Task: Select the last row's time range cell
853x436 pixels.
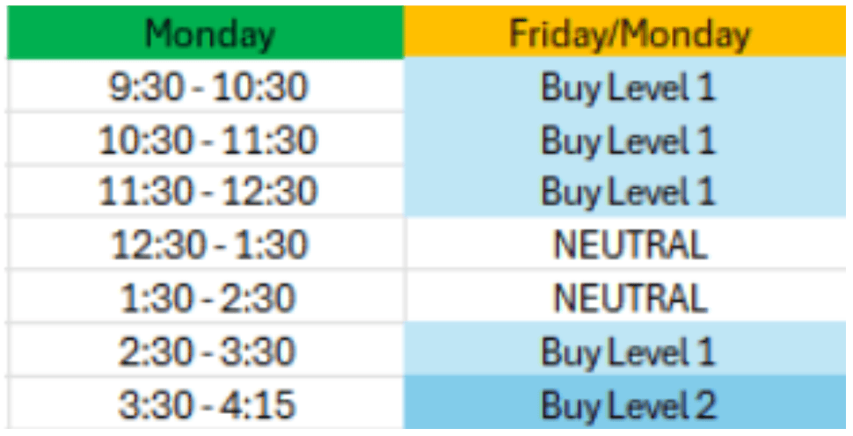Action: 206,403
